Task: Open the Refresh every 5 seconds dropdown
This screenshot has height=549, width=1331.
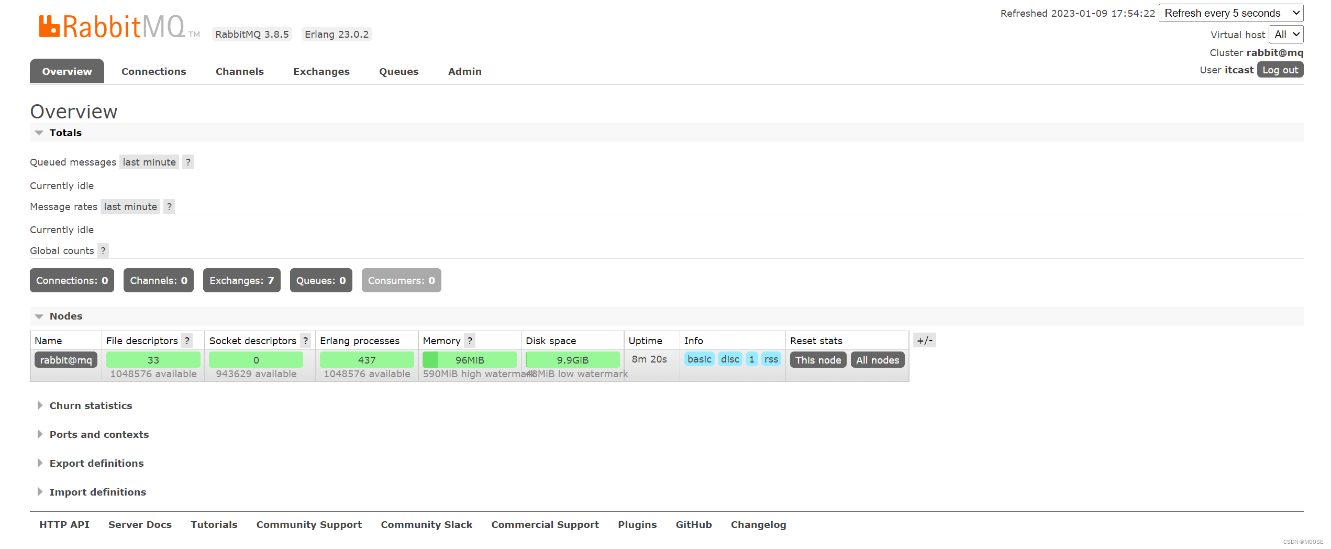Action: coord(1231,13)
